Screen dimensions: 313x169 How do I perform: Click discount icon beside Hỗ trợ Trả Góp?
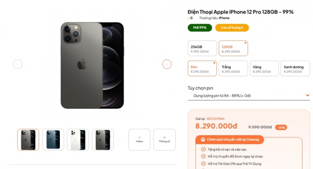click(x=203, y=164)
